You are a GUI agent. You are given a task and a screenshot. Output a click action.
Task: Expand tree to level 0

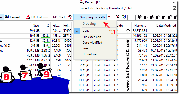(140, 17)
